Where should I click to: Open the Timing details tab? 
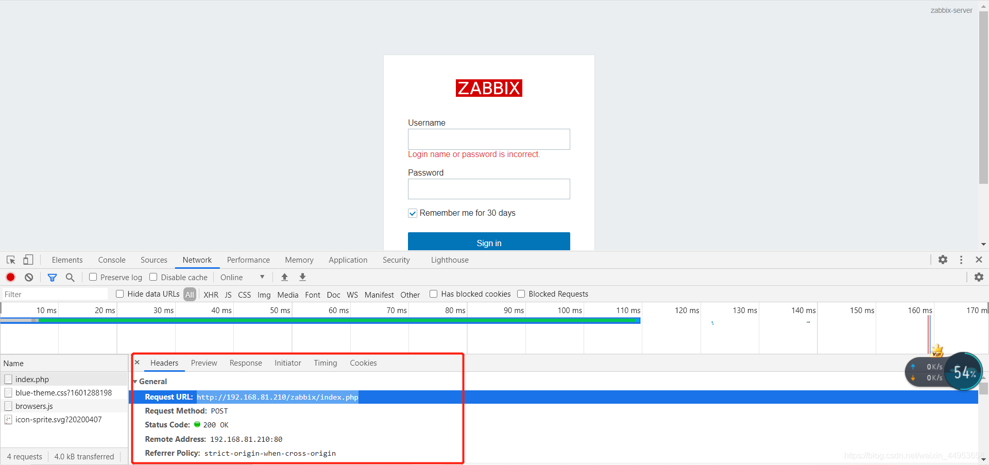(326, 363)
